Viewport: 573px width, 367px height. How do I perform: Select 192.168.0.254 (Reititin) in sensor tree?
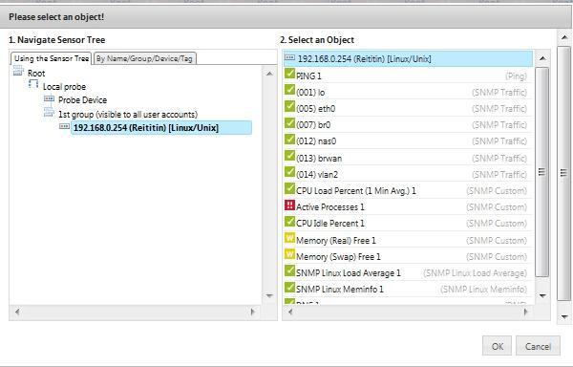point(161,128)
